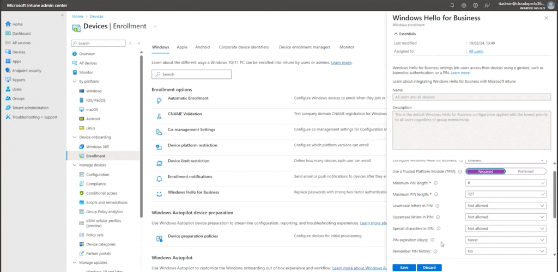Open Learn more link beside enrollment description
558x272 pixels.
click(x=341, y=63)
